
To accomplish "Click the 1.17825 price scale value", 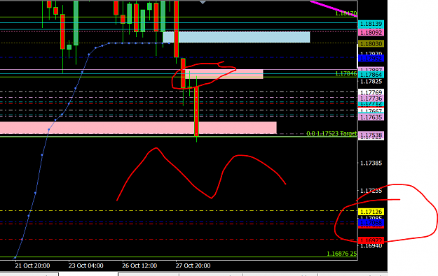I will point(371,82).
